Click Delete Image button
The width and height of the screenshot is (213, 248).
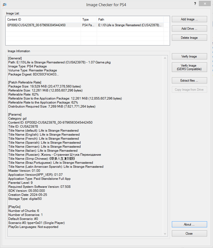pos(189,38)
